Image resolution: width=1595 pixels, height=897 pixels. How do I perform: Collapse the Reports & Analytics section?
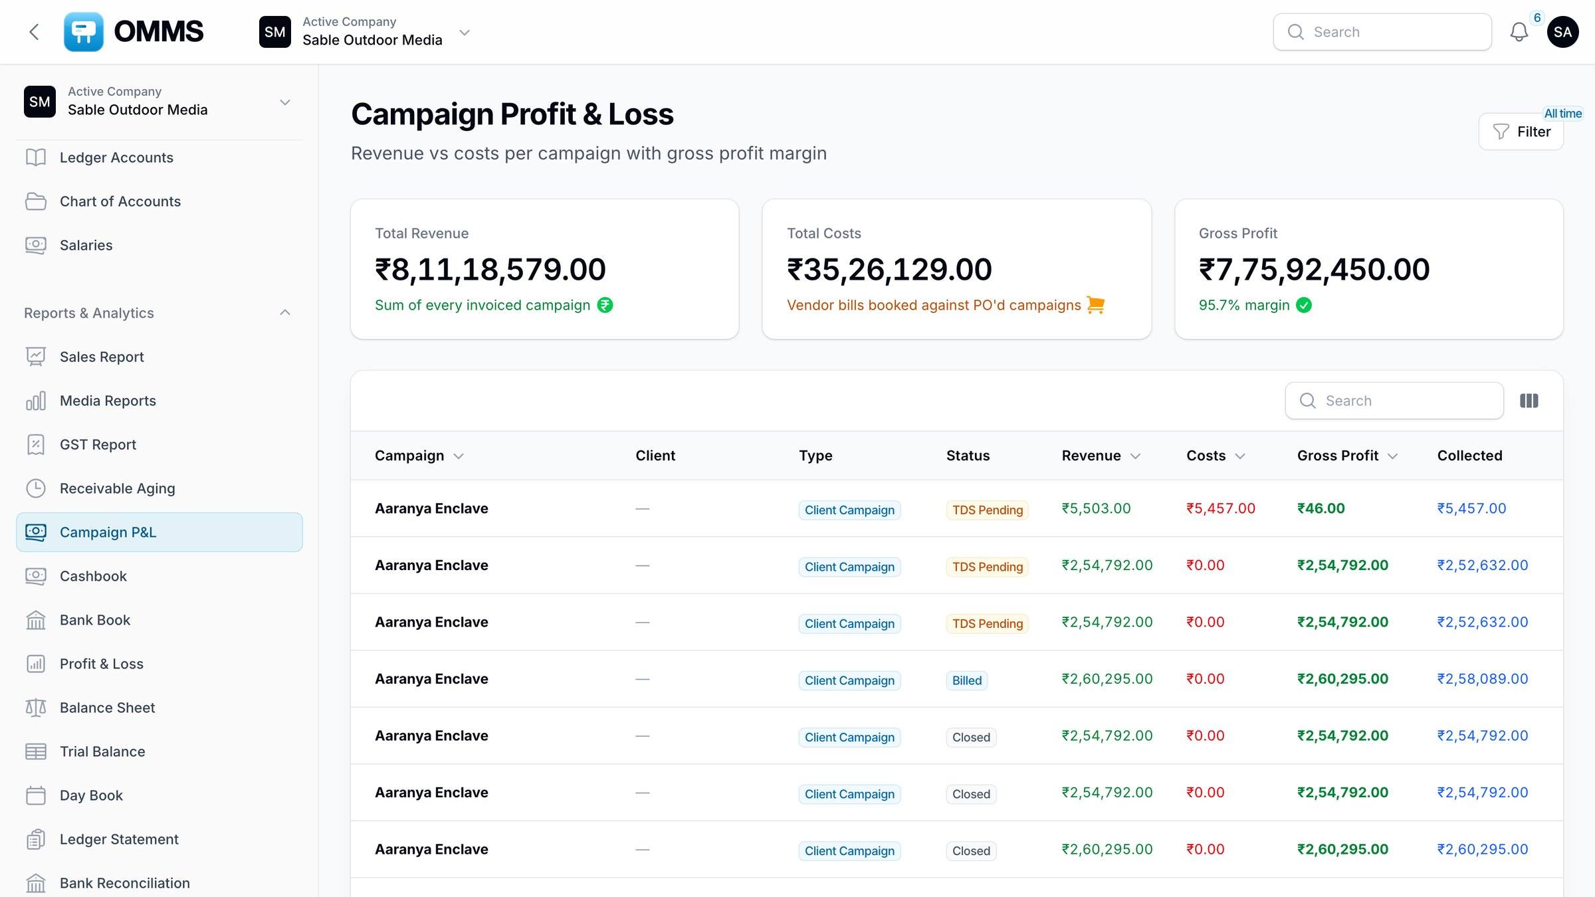pos(285,313)
